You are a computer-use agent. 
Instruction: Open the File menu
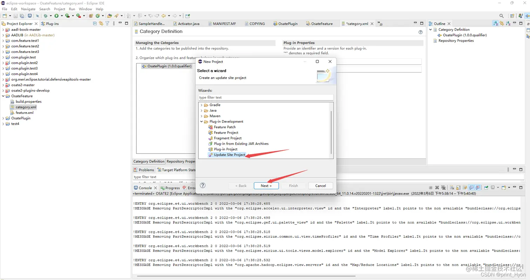pyautogui.click(x=5, y=9)
